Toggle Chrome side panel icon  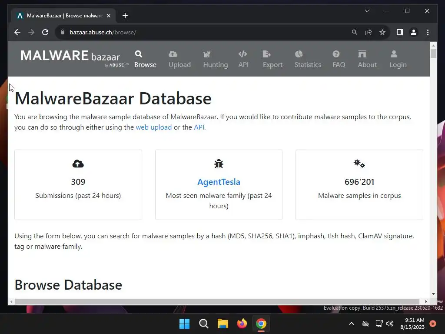tap(400, 32)
